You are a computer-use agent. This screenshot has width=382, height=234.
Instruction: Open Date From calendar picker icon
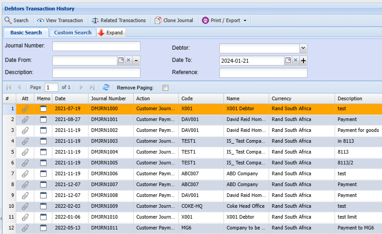coord(121,61)
